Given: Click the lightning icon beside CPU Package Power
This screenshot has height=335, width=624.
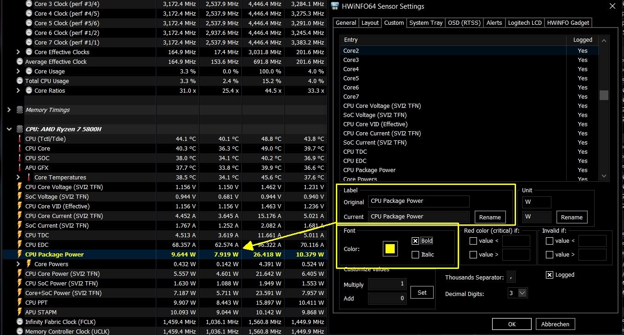Looking at the screenshot, I should pos(19,254).
